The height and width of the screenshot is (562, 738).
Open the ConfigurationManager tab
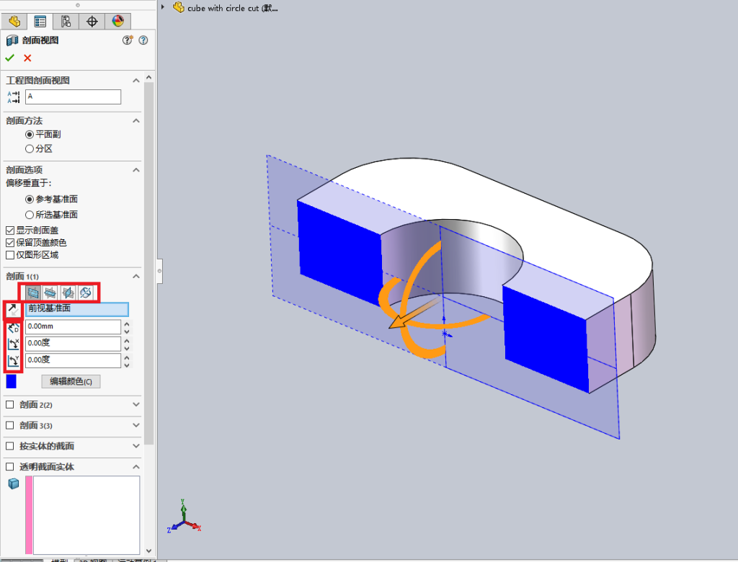coord(66,21)
